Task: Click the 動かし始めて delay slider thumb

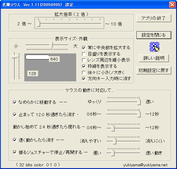Action: tap(113, 128)
